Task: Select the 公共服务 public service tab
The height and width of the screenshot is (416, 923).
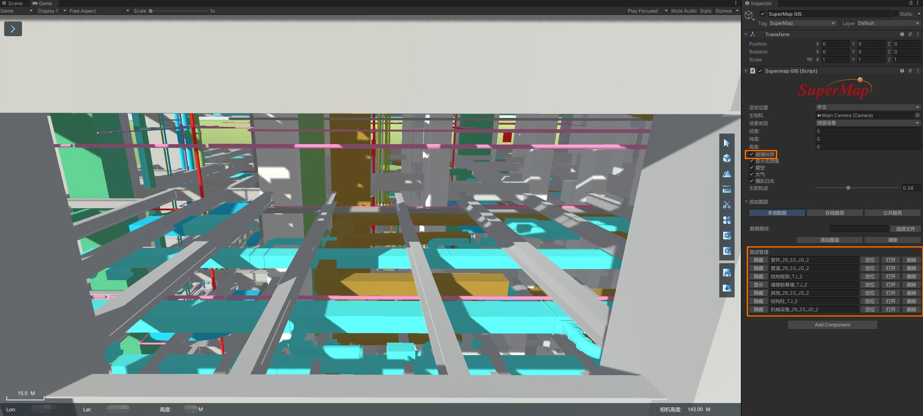Action: (x=892, y=213)
